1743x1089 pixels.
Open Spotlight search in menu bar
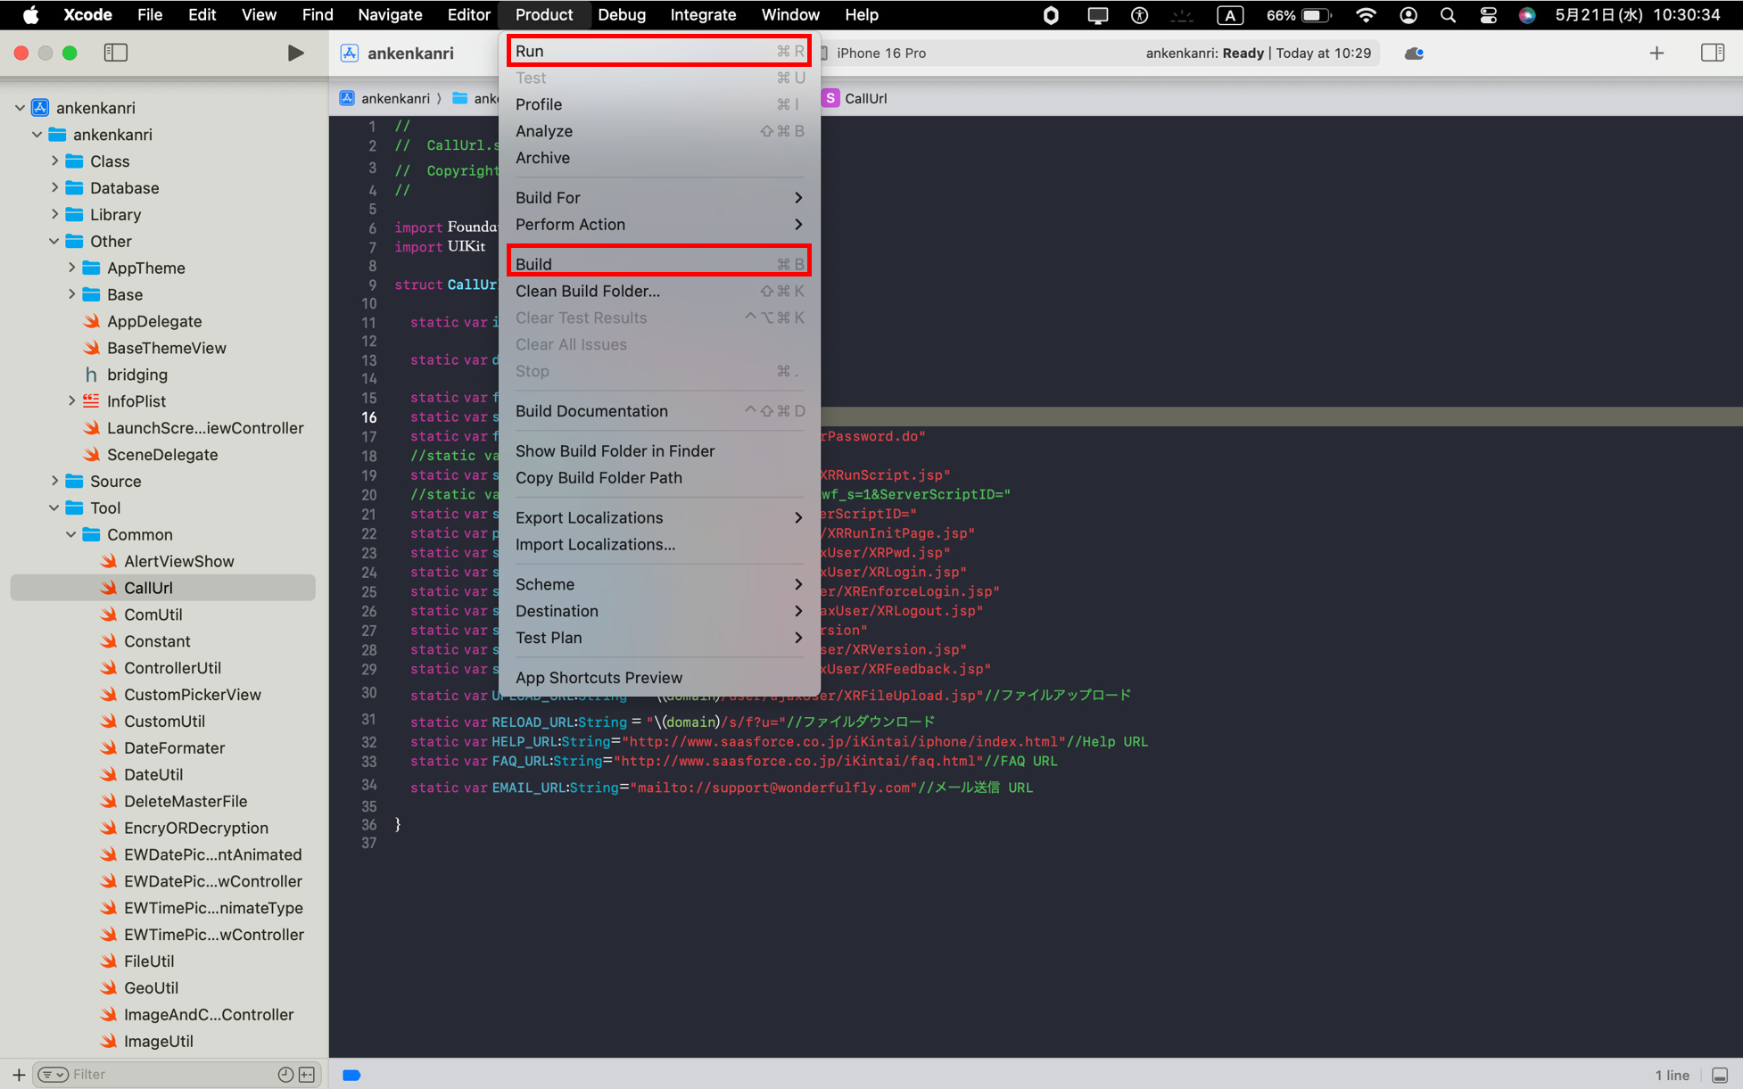coord(1448,15)
